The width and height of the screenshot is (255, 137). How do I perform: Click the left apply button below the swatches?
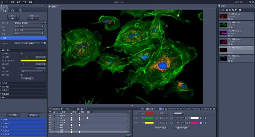(161, 128)
